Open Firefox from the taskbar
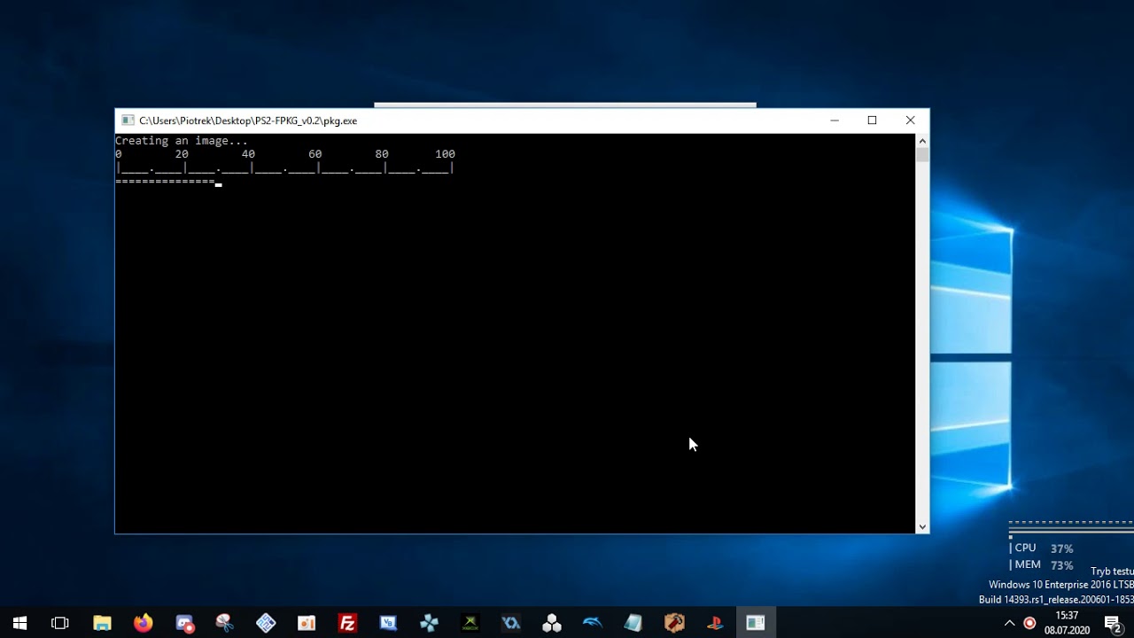1134x638 pixels. pos(143,623)
